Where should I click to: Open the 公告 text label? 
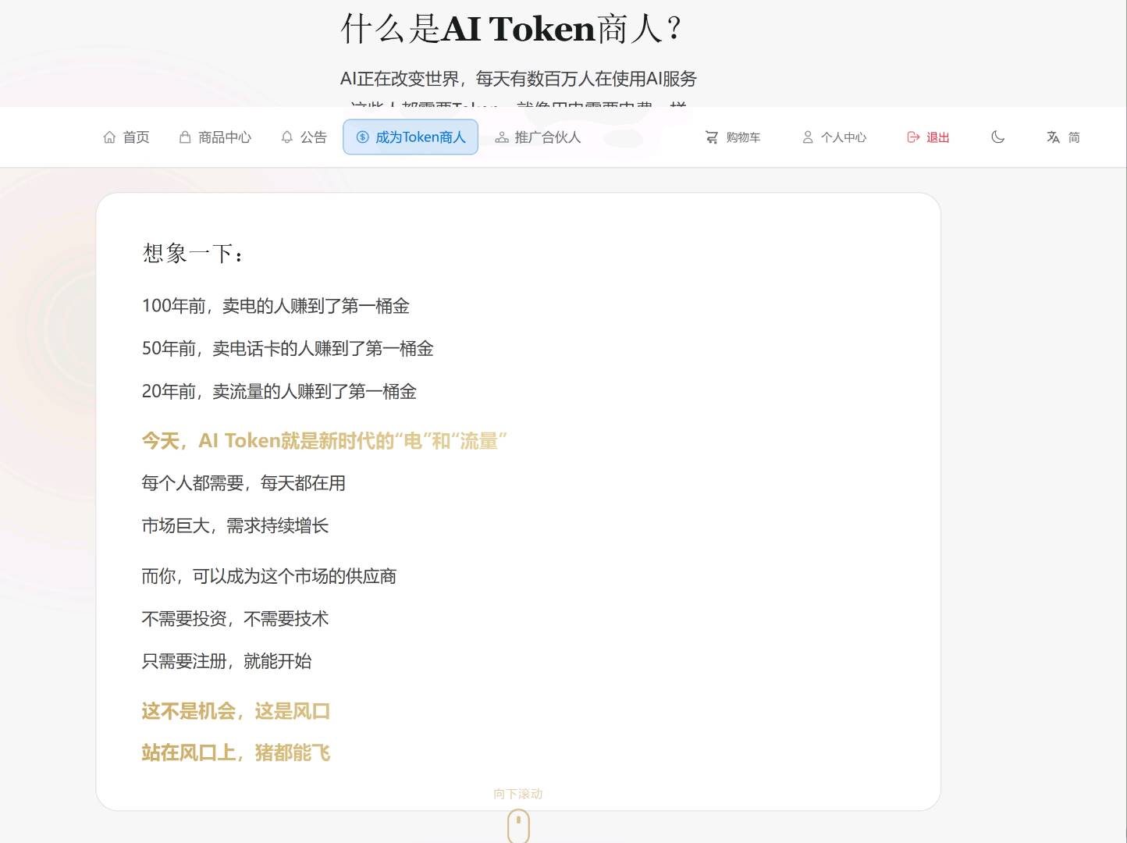(314, 137)
